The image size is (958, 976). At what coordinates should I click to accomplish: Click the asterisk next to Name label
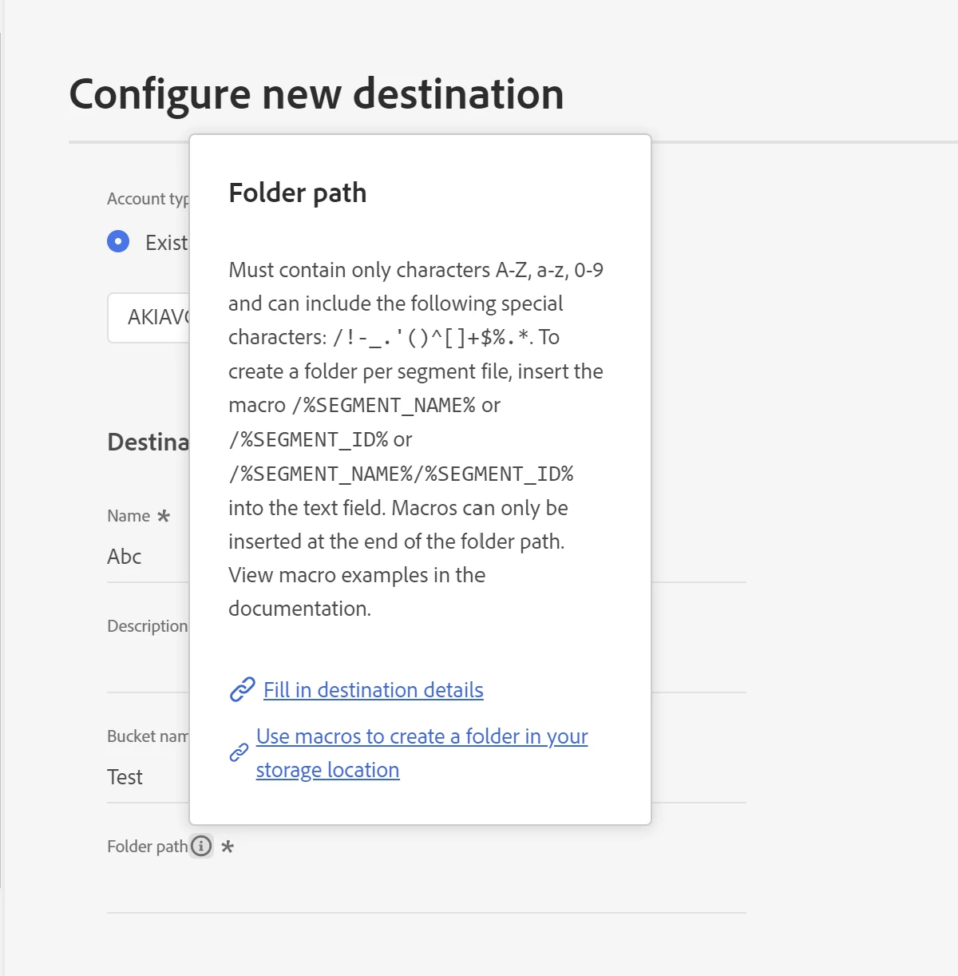(164, 516)
